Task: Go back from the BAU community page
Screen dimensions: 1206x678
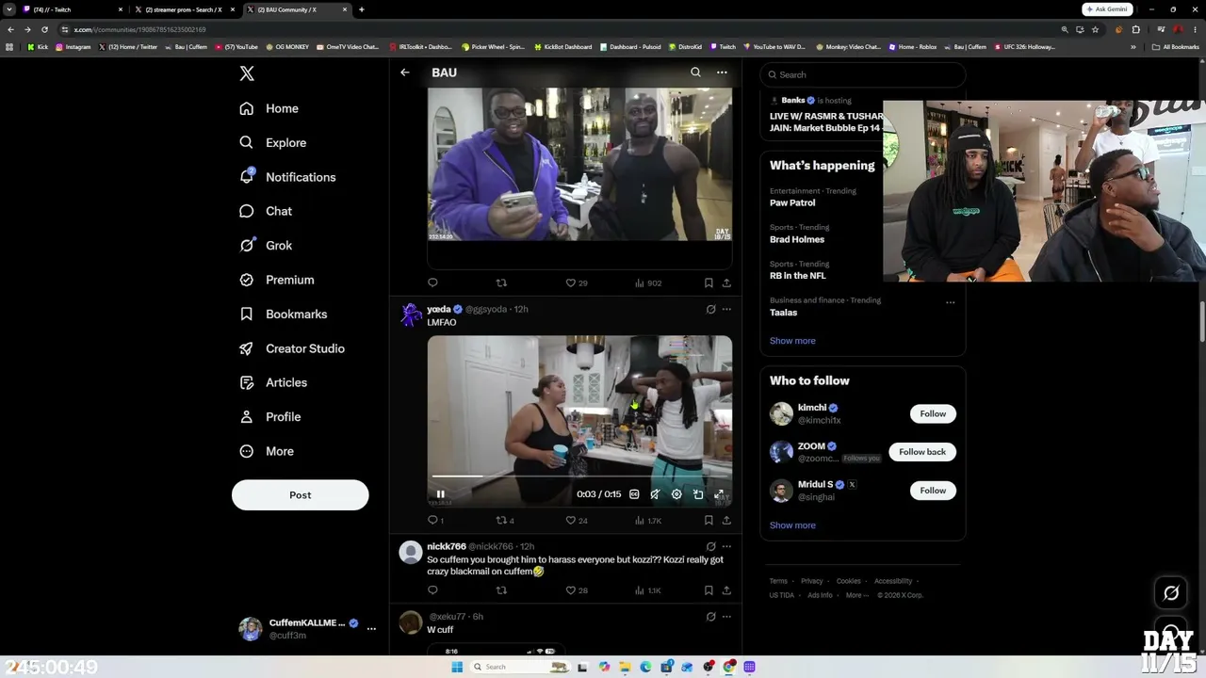Action: 405,73
